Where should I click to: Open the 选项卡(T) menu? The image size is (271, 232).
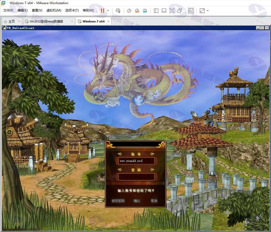pyautogui.click(x=72, y=10)
